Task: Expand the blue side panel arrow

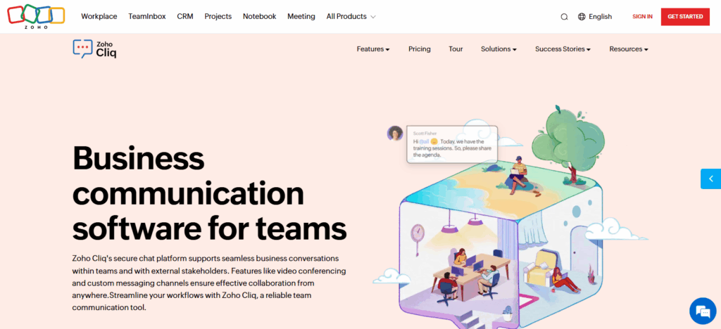Action: pyautogui.click(x=710, y=179)
